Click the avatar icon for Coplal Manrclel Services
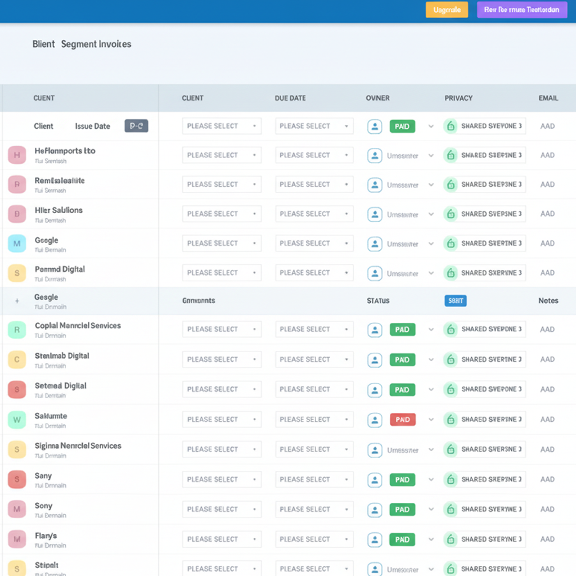 click(x=375, y=329)
